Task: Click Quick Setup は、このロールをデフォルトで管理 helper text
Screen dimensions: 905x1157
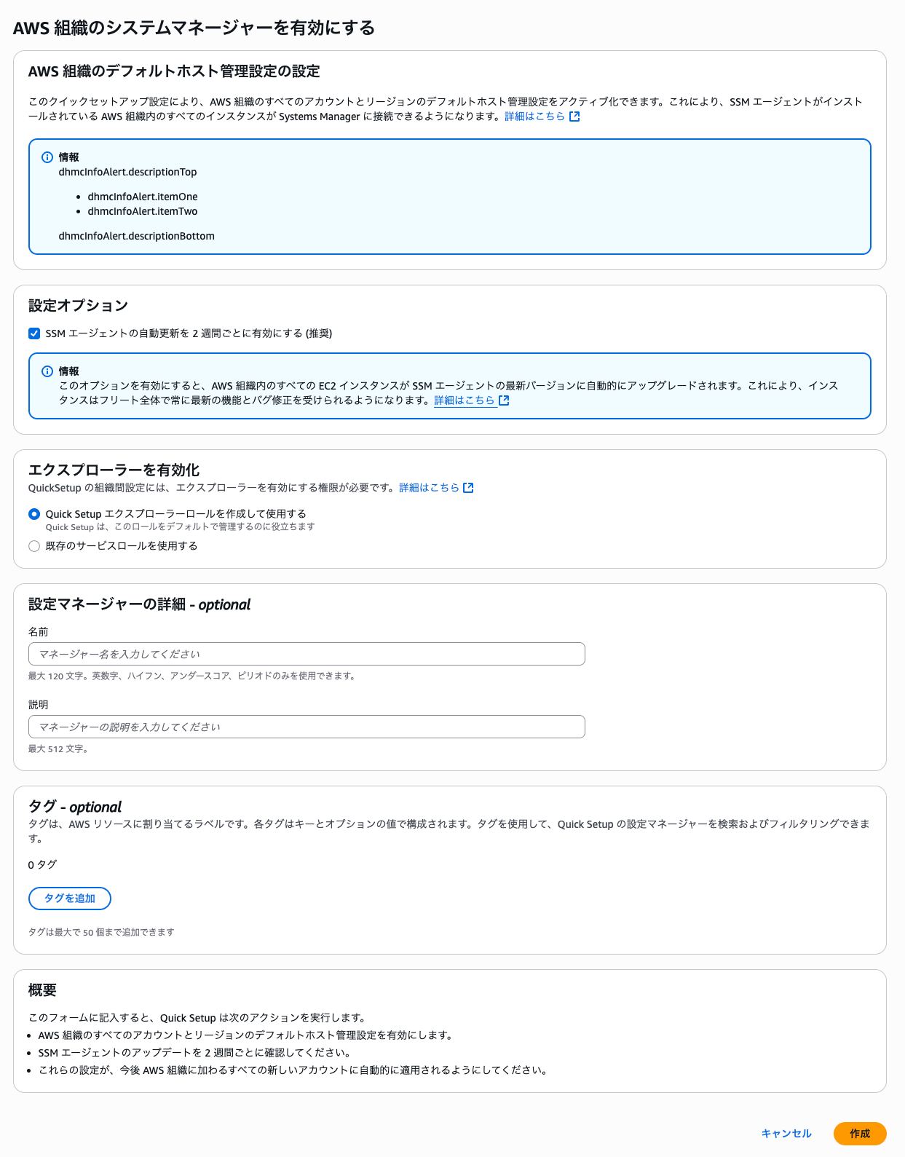Action: coord(181,527)
